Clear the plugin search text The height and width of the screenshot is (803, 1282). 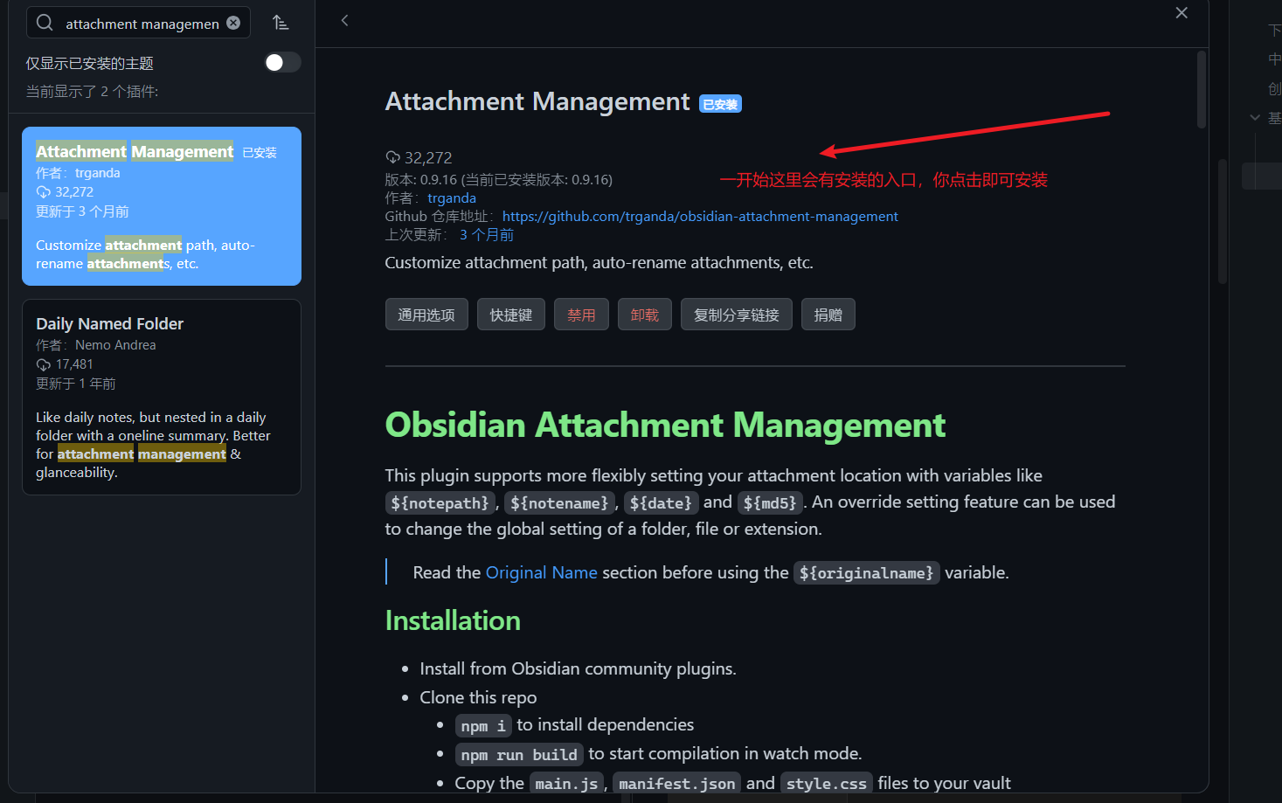pyautogui.click(x=233, y=23)
